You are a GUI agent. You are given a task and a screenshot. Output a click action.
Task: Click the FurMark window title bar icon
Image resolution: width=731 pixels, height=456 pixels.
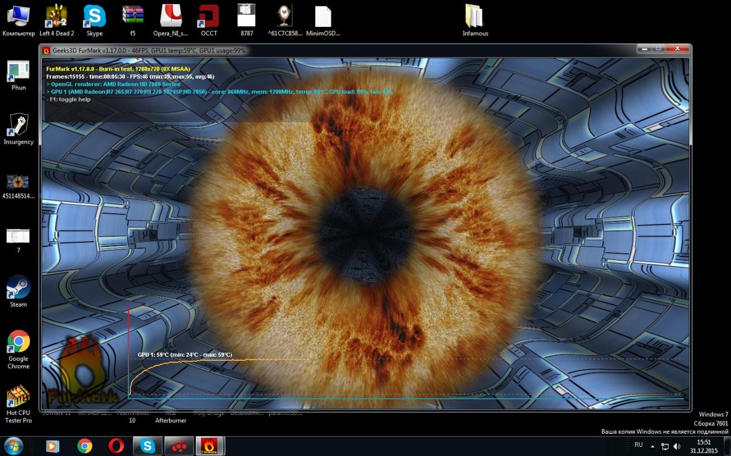click(47, 50)
